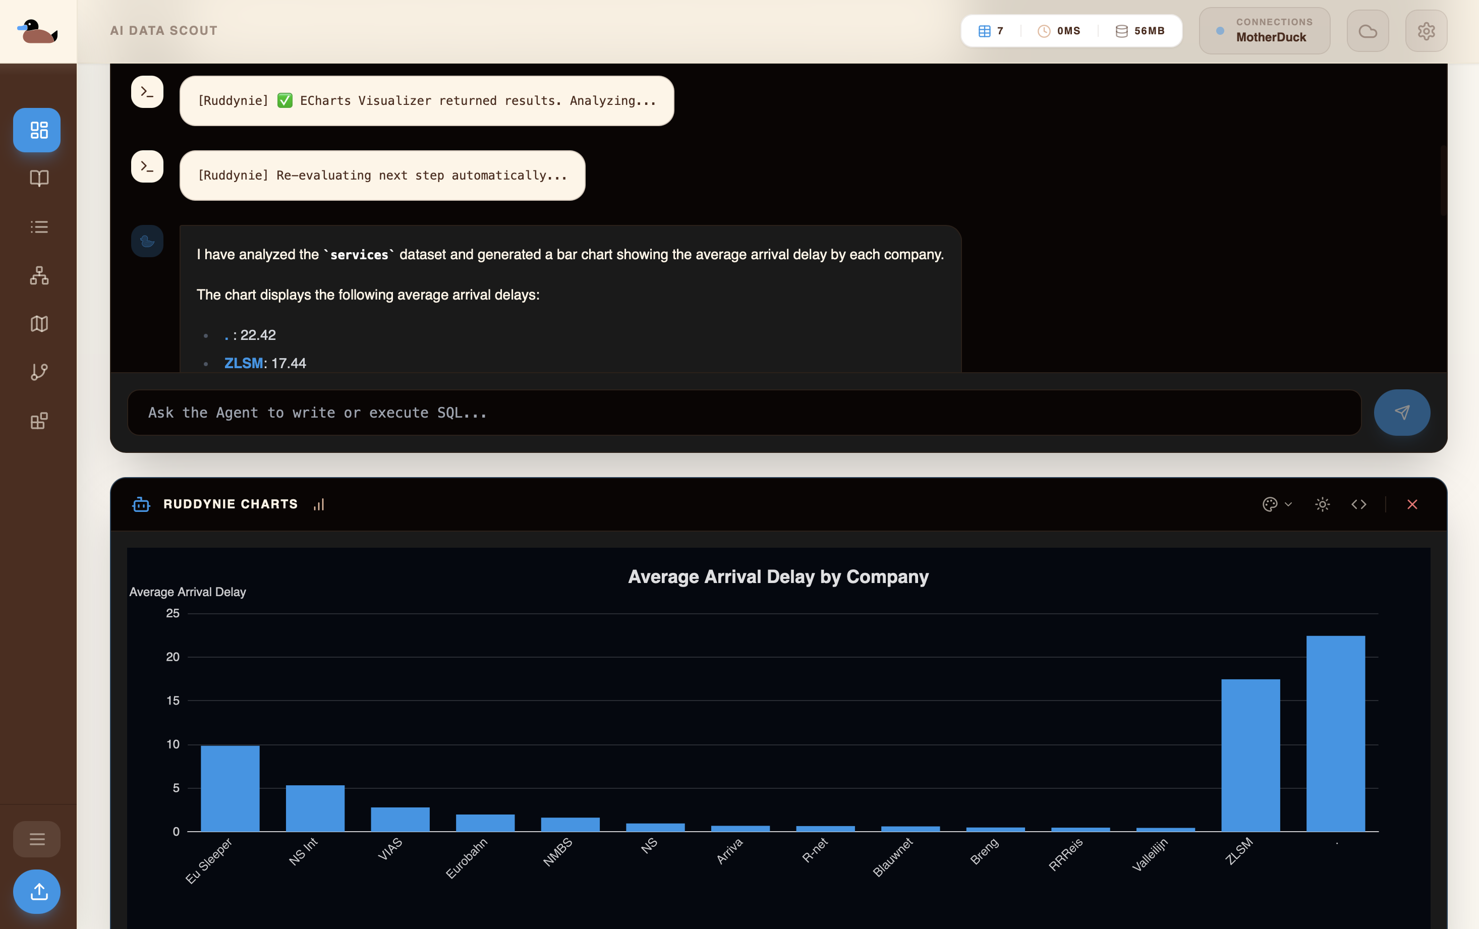This screenshot has width=1479, height=929.
Task: Send the query with paper plane button
Action: [x=1402, y=412]
